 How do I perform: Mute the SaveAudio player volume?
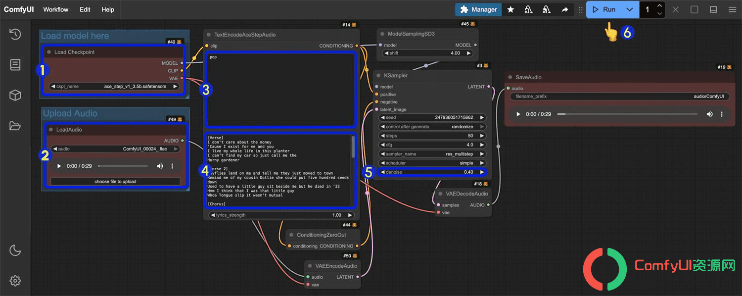[x=709, y=114]
